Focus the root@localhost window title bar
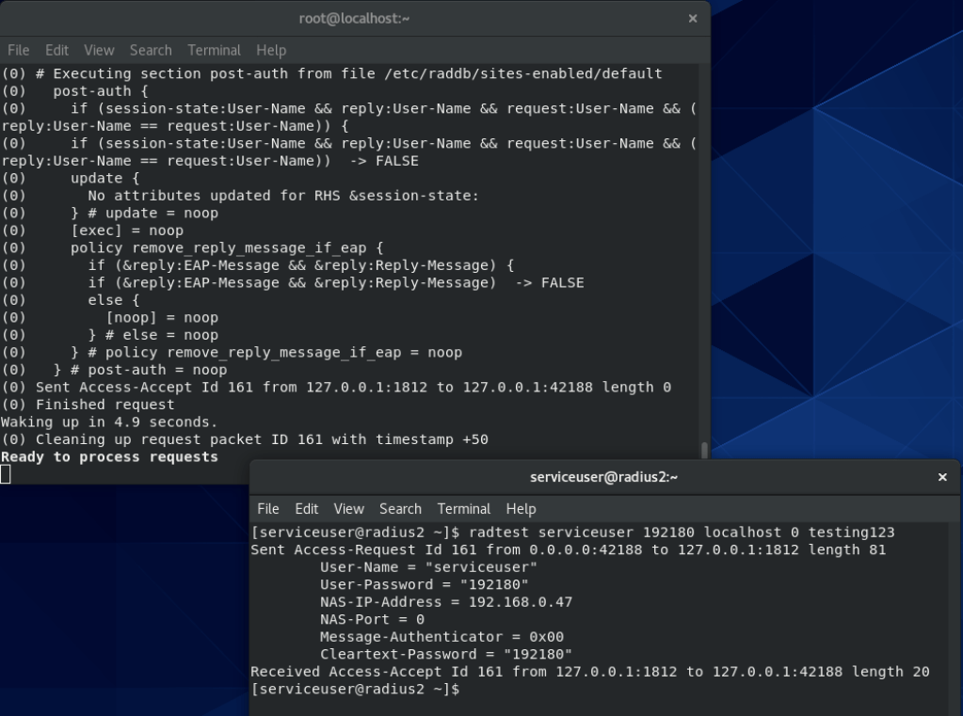 click(x=354, y=19)
